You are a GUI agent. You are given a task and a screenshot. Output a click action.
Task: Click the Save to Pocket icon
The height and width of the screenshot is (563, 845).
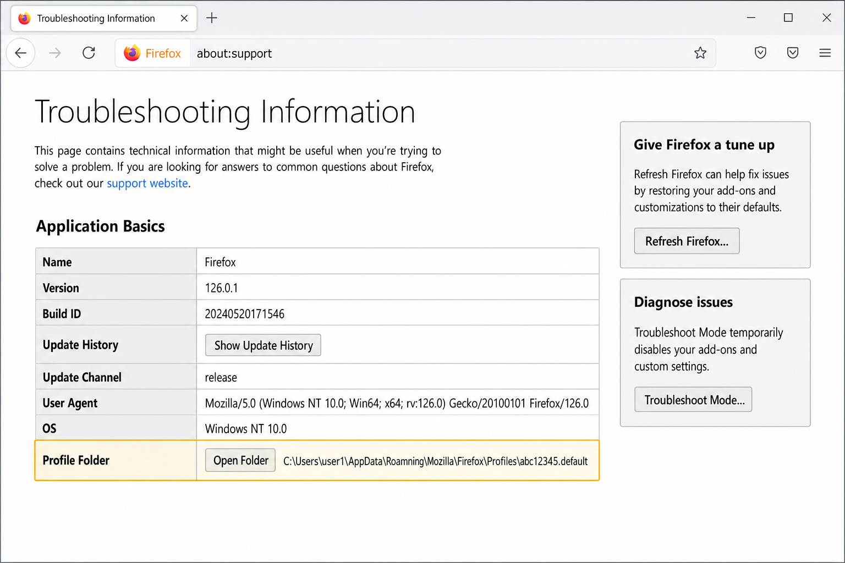click(x=792, y=53)
